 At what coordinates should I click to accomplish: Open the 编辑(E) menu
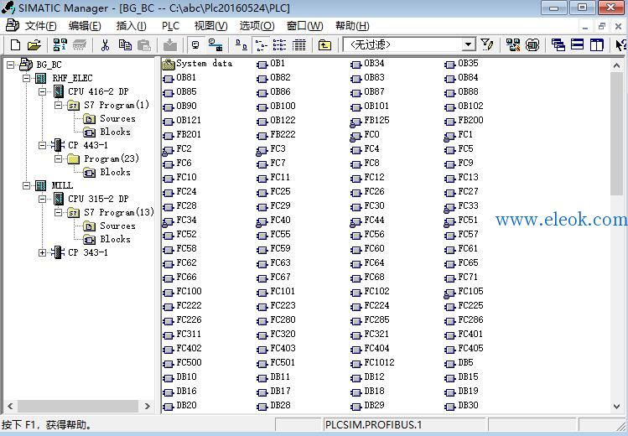point(85,26)
